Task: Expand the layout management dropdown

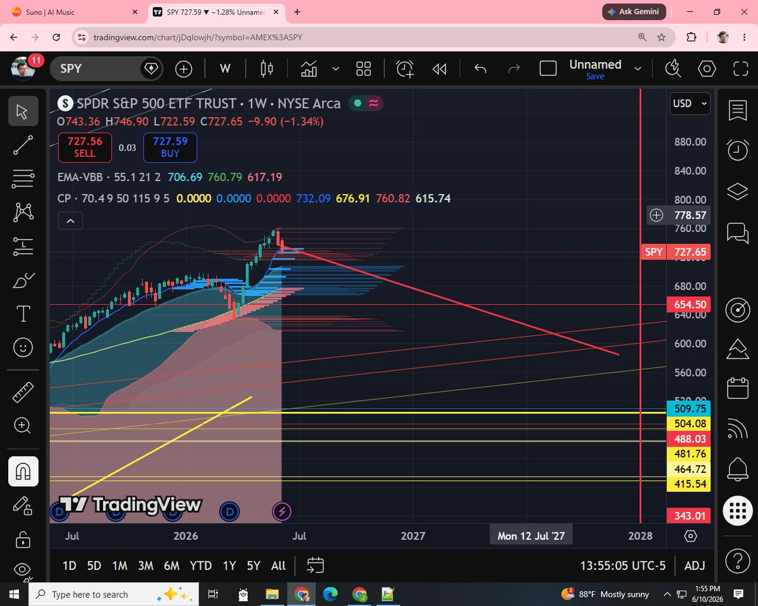Action: point(638,69)
